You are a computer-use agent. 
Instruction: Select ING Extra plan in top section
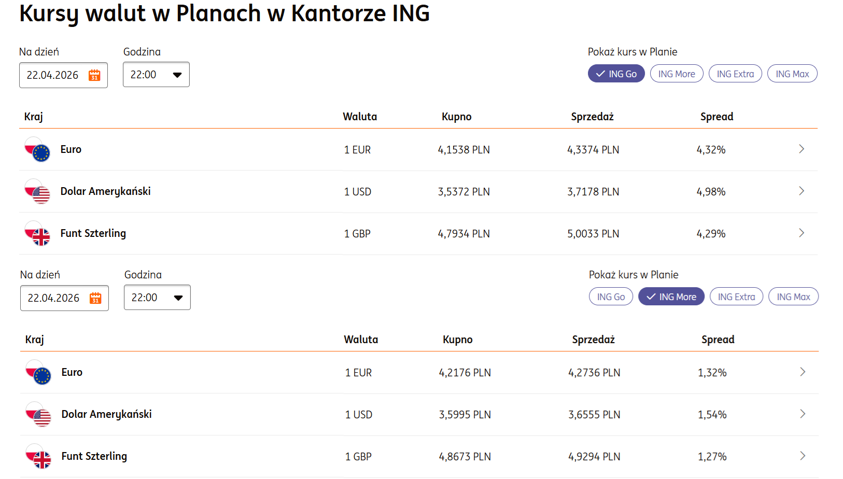735,74
